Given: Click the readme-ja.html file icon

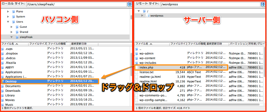Looking at the screenshot, I should click(x=137, y=77).
